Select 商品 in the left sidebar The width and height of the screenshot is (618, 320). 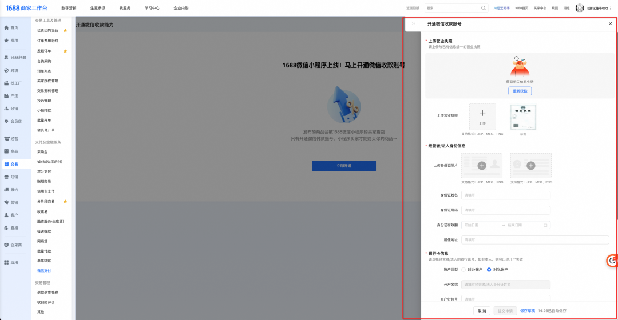click(11, 151)
